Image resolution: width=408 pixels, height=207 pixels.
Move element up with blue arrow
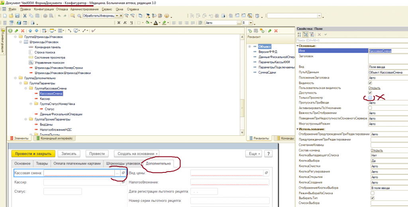(x=31, y=31)
